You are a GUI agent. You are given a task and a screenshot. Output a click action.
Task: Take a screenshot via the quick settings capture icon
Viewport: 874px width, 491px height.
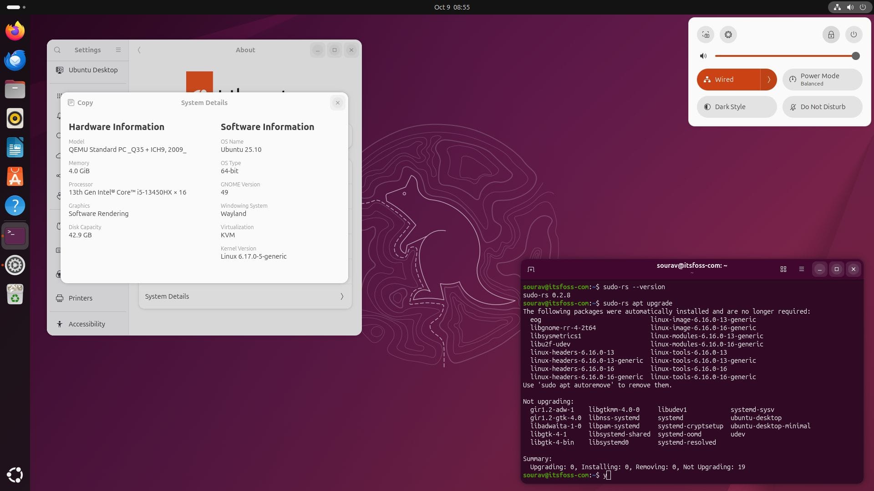(706, 34)
